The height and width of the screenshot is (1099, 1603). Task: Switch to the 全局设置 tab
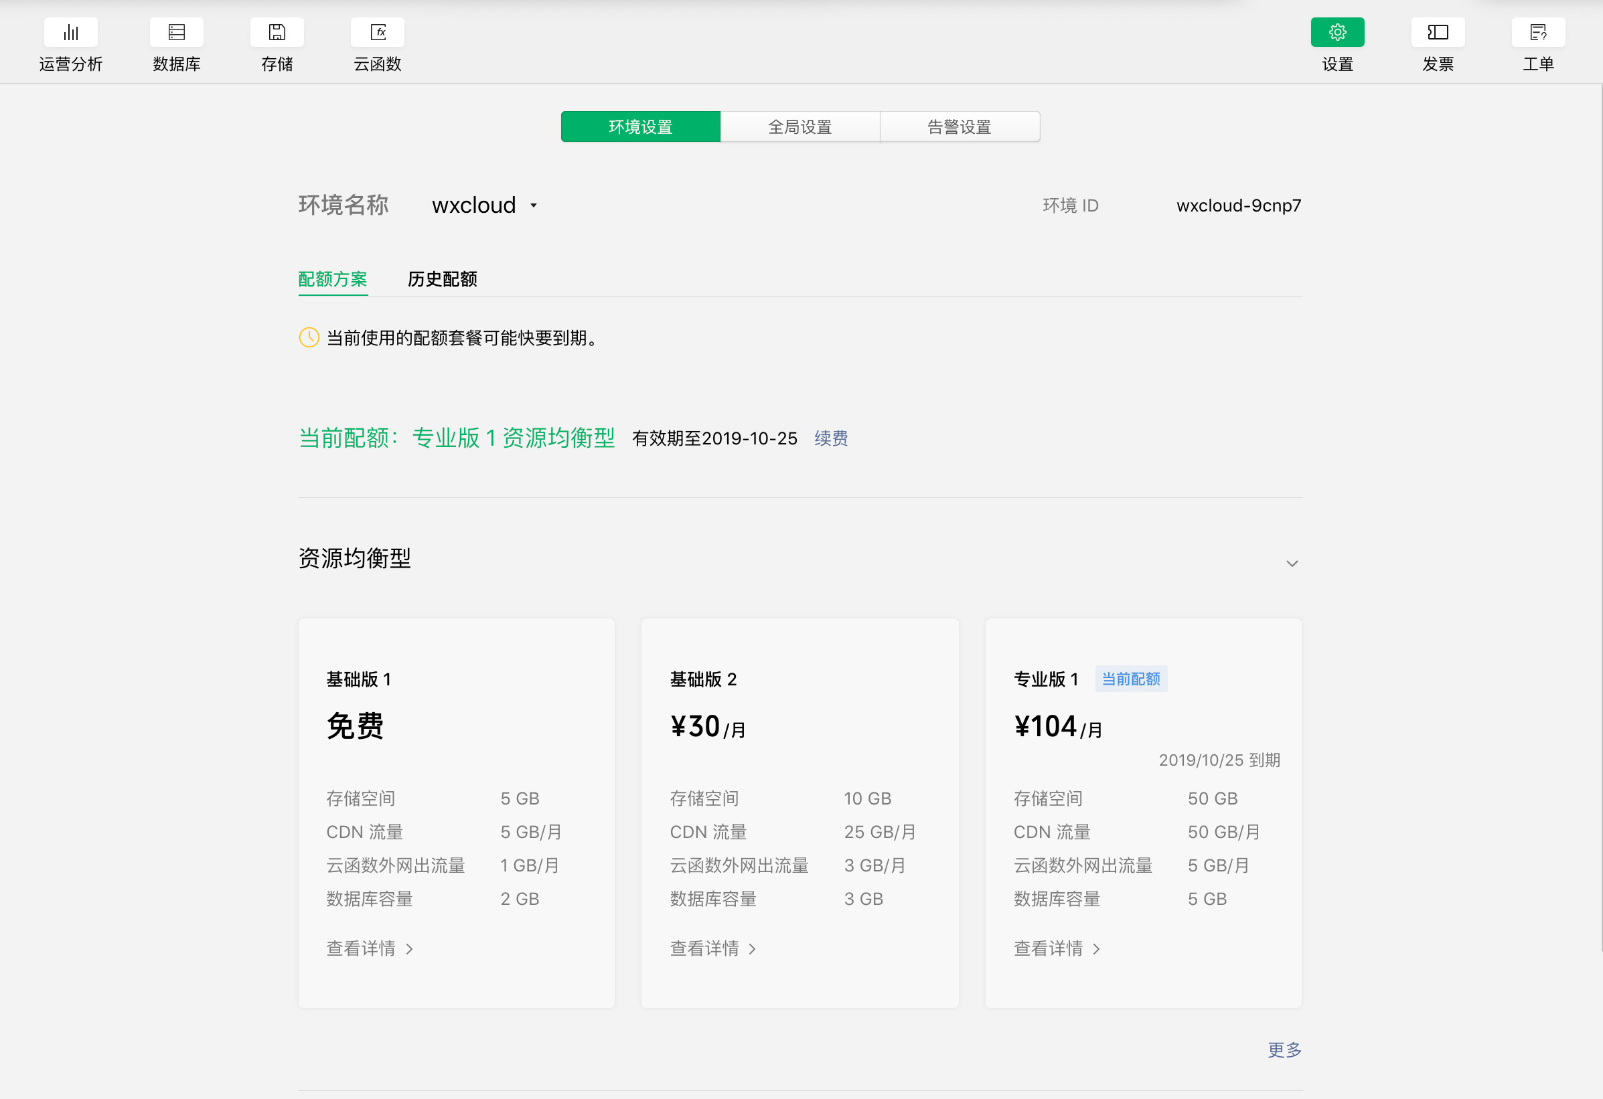(x=800, y=127)
